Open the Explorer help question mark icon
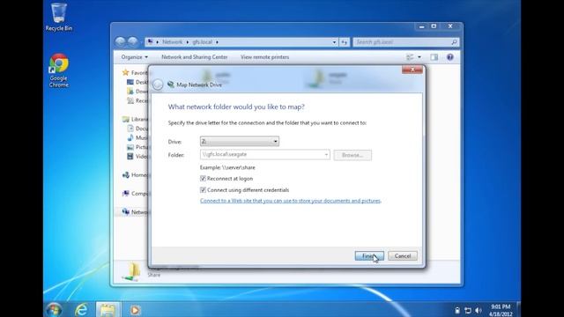 click(450, 57)
